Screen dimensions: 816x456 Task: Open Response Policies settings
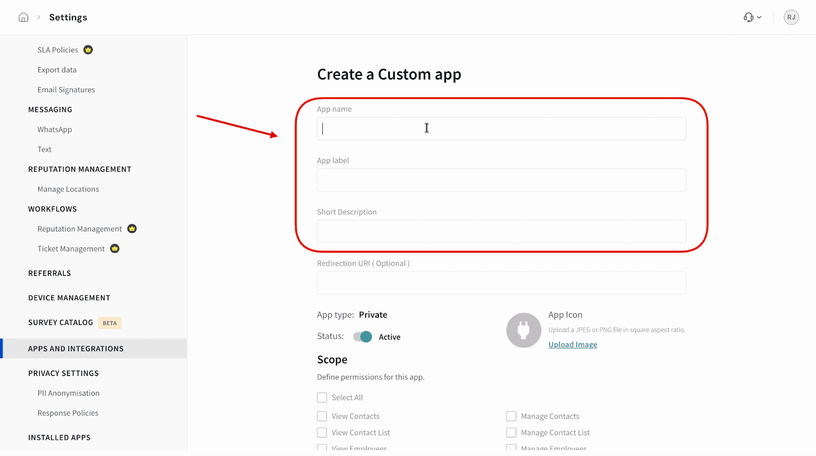pos(68,413)
